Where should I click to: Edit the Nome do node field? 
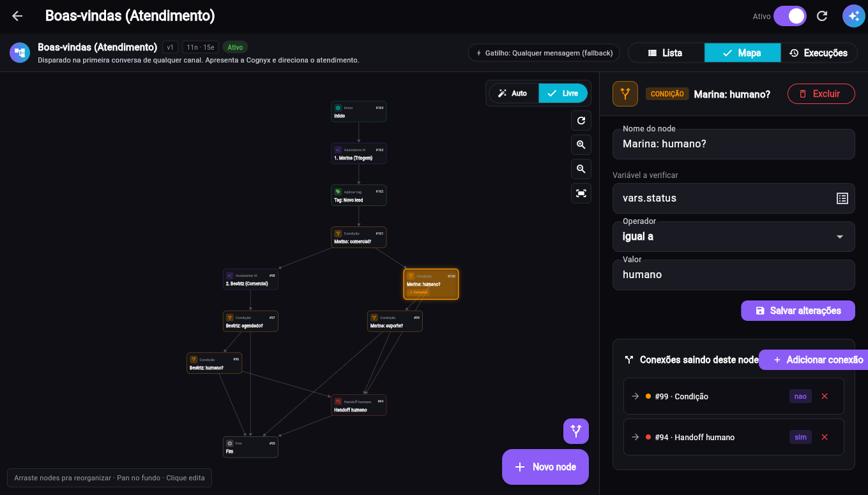733,144
